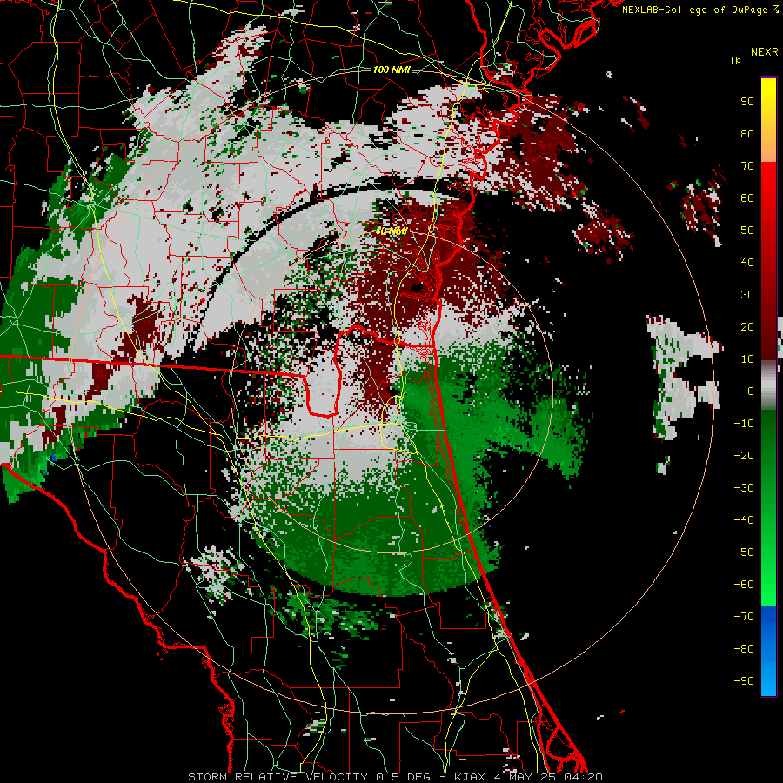Click the 30 value on velocity scale
The image size is (783, 783).
pyautogui.click(x=747, y=295)
